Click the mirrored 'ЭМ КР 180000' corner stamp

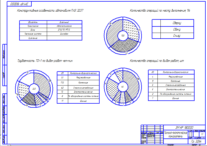(19, 4)
